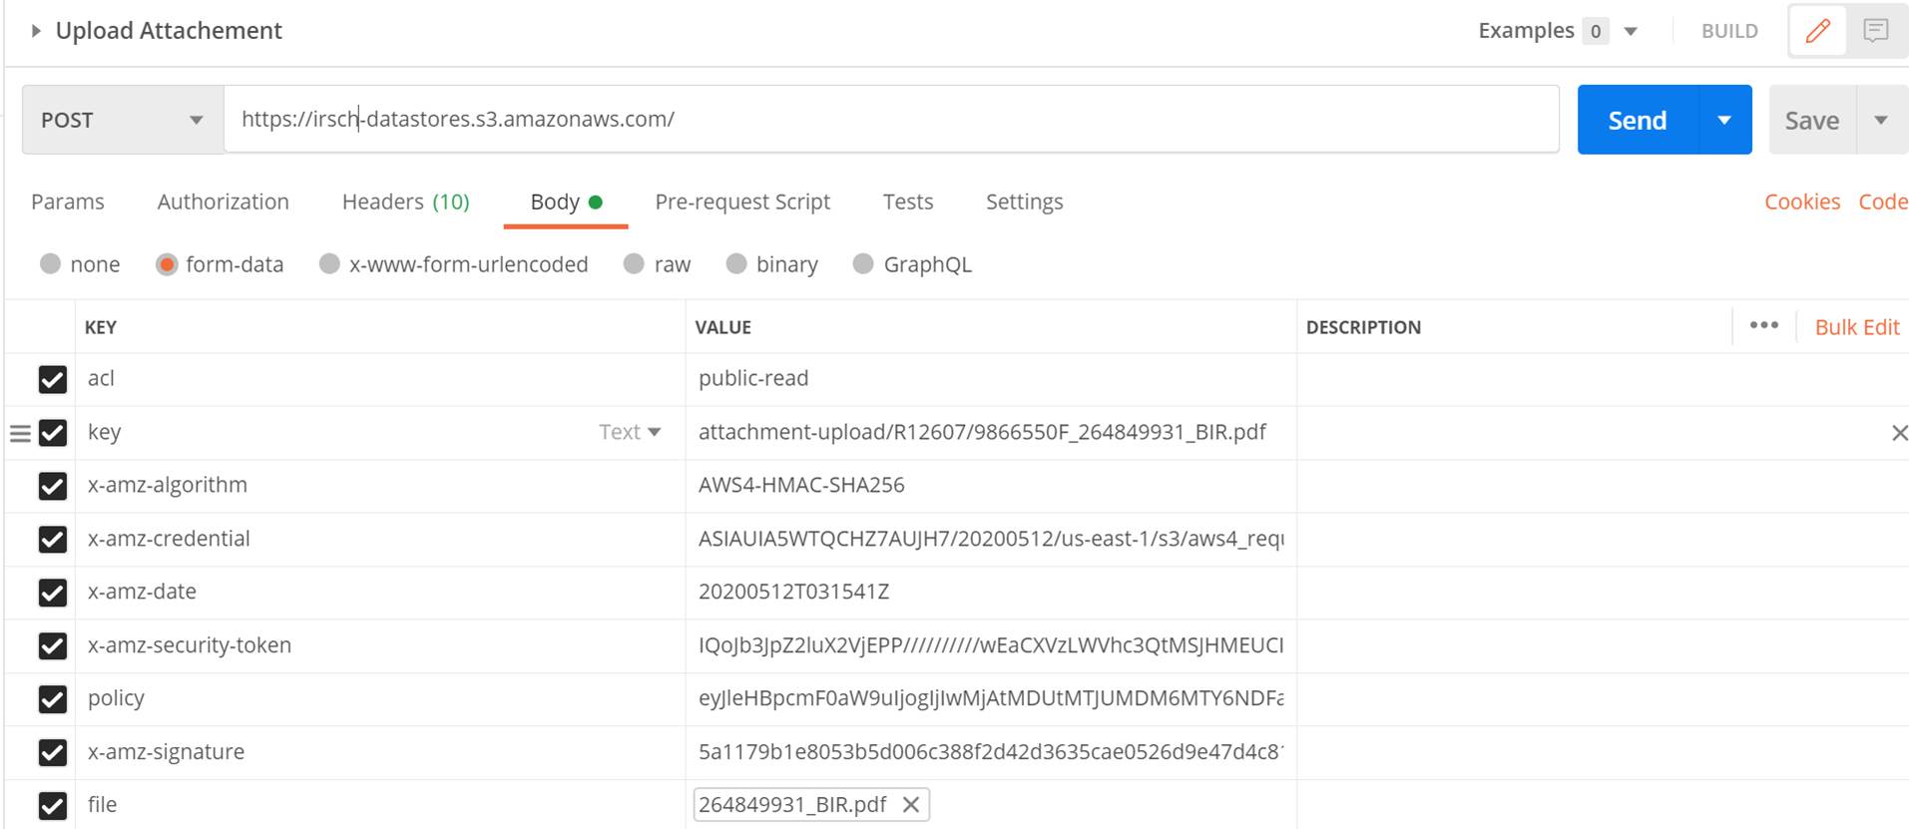Choose the binary body option

click(x=772, y=264)
